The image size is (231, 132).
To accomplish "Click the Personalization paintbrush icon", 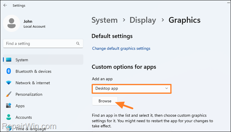I will pyautogui.click(x=9, y=94).
